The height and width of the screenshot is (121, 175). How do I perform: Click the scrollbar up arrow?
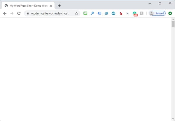(173, 19)
